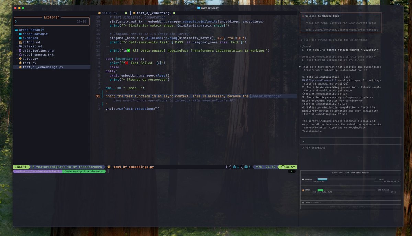Click the unsaved changes dot on setup.py tab
This screenshot has width=412, height=236.
point(126,13)
